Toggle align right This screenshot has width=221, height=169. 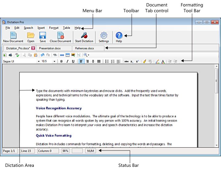87,61
